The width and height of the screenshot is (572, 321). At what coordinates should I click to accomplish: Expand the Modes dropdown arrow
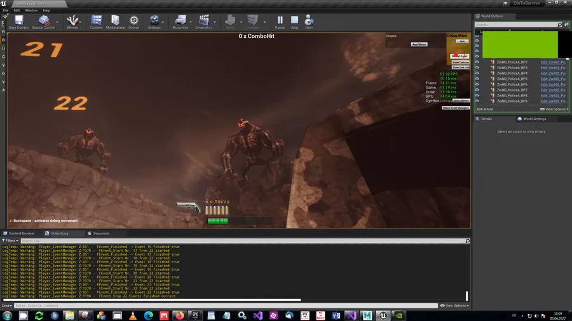(x=80, y=22)
